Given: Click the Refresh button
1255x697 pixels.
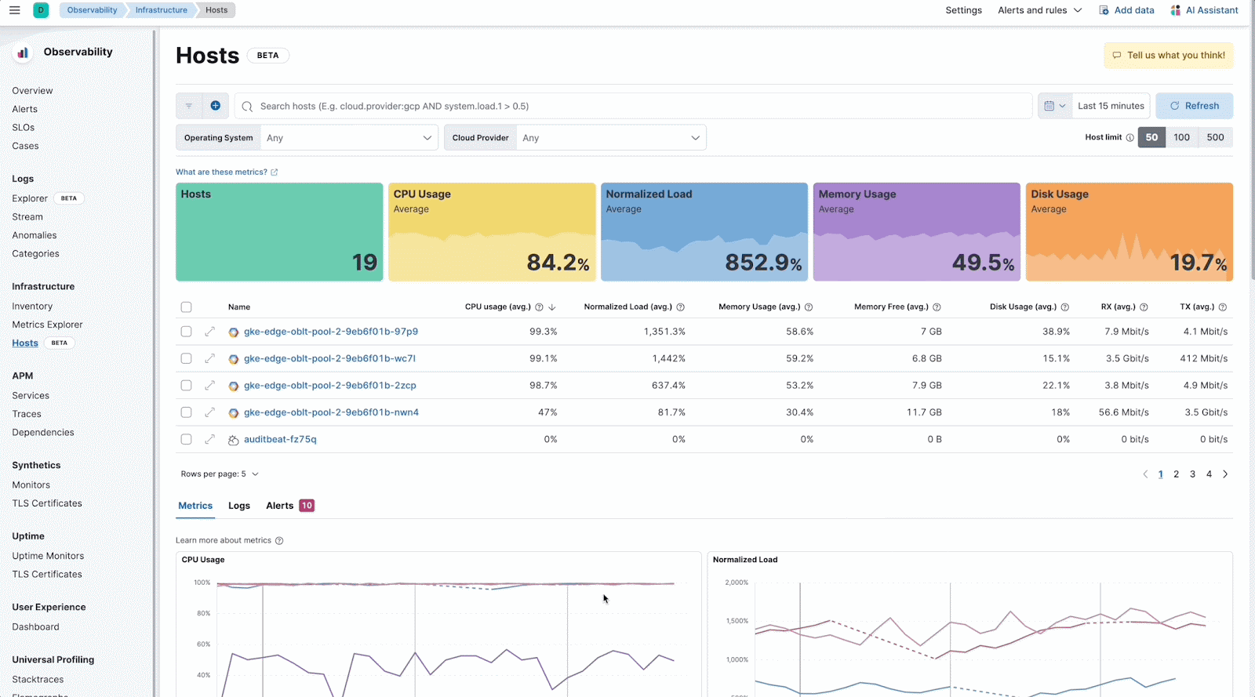Looking at the screenshot, I should (1194, 106).
